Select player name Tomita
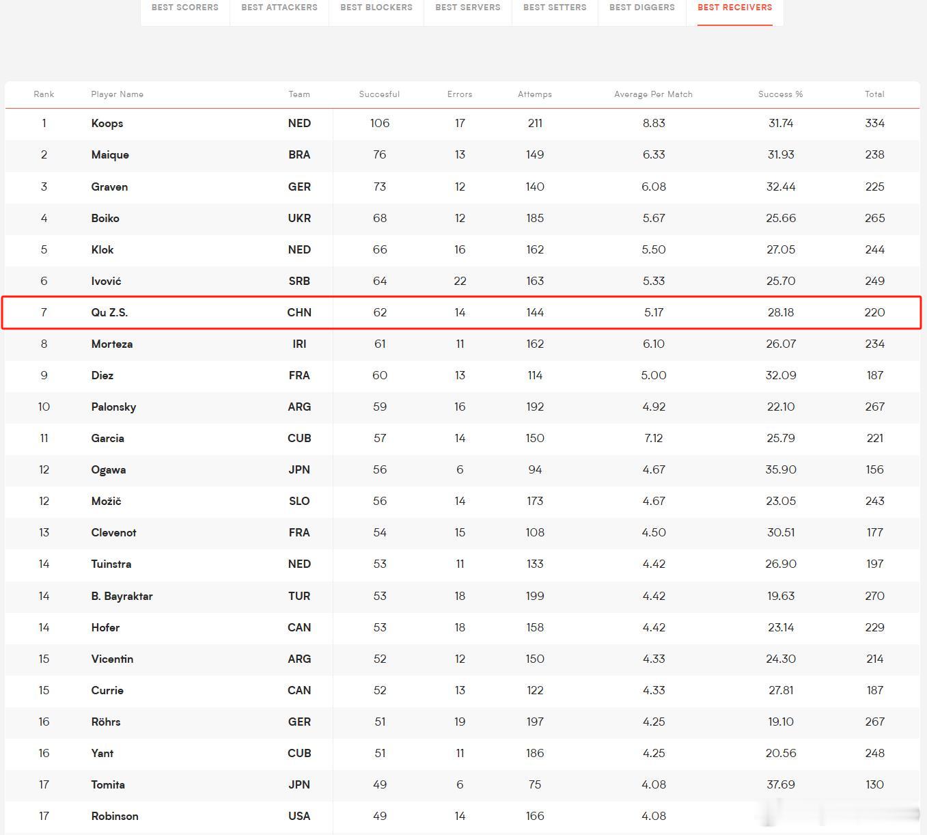 108,784
